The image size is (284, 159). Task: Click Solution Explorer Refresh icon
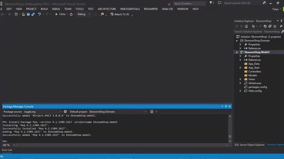point(265,26)
